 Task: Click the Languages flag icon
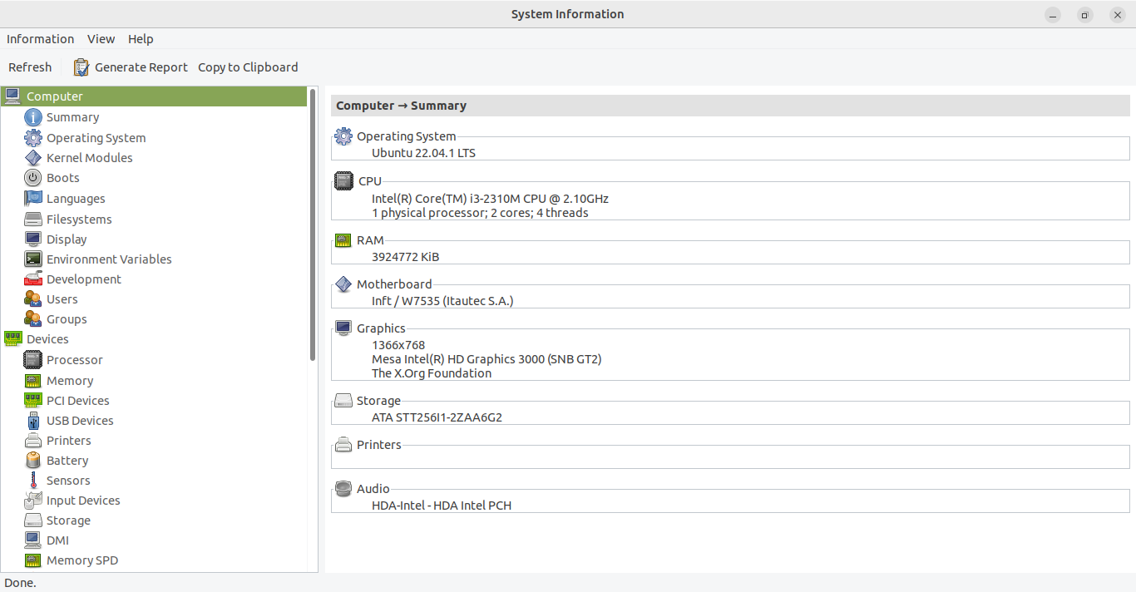[33, 199]
